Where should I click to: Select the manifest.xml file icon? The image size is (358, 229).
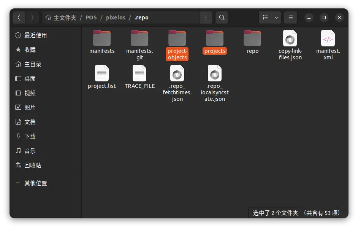(x=328, y=38)
